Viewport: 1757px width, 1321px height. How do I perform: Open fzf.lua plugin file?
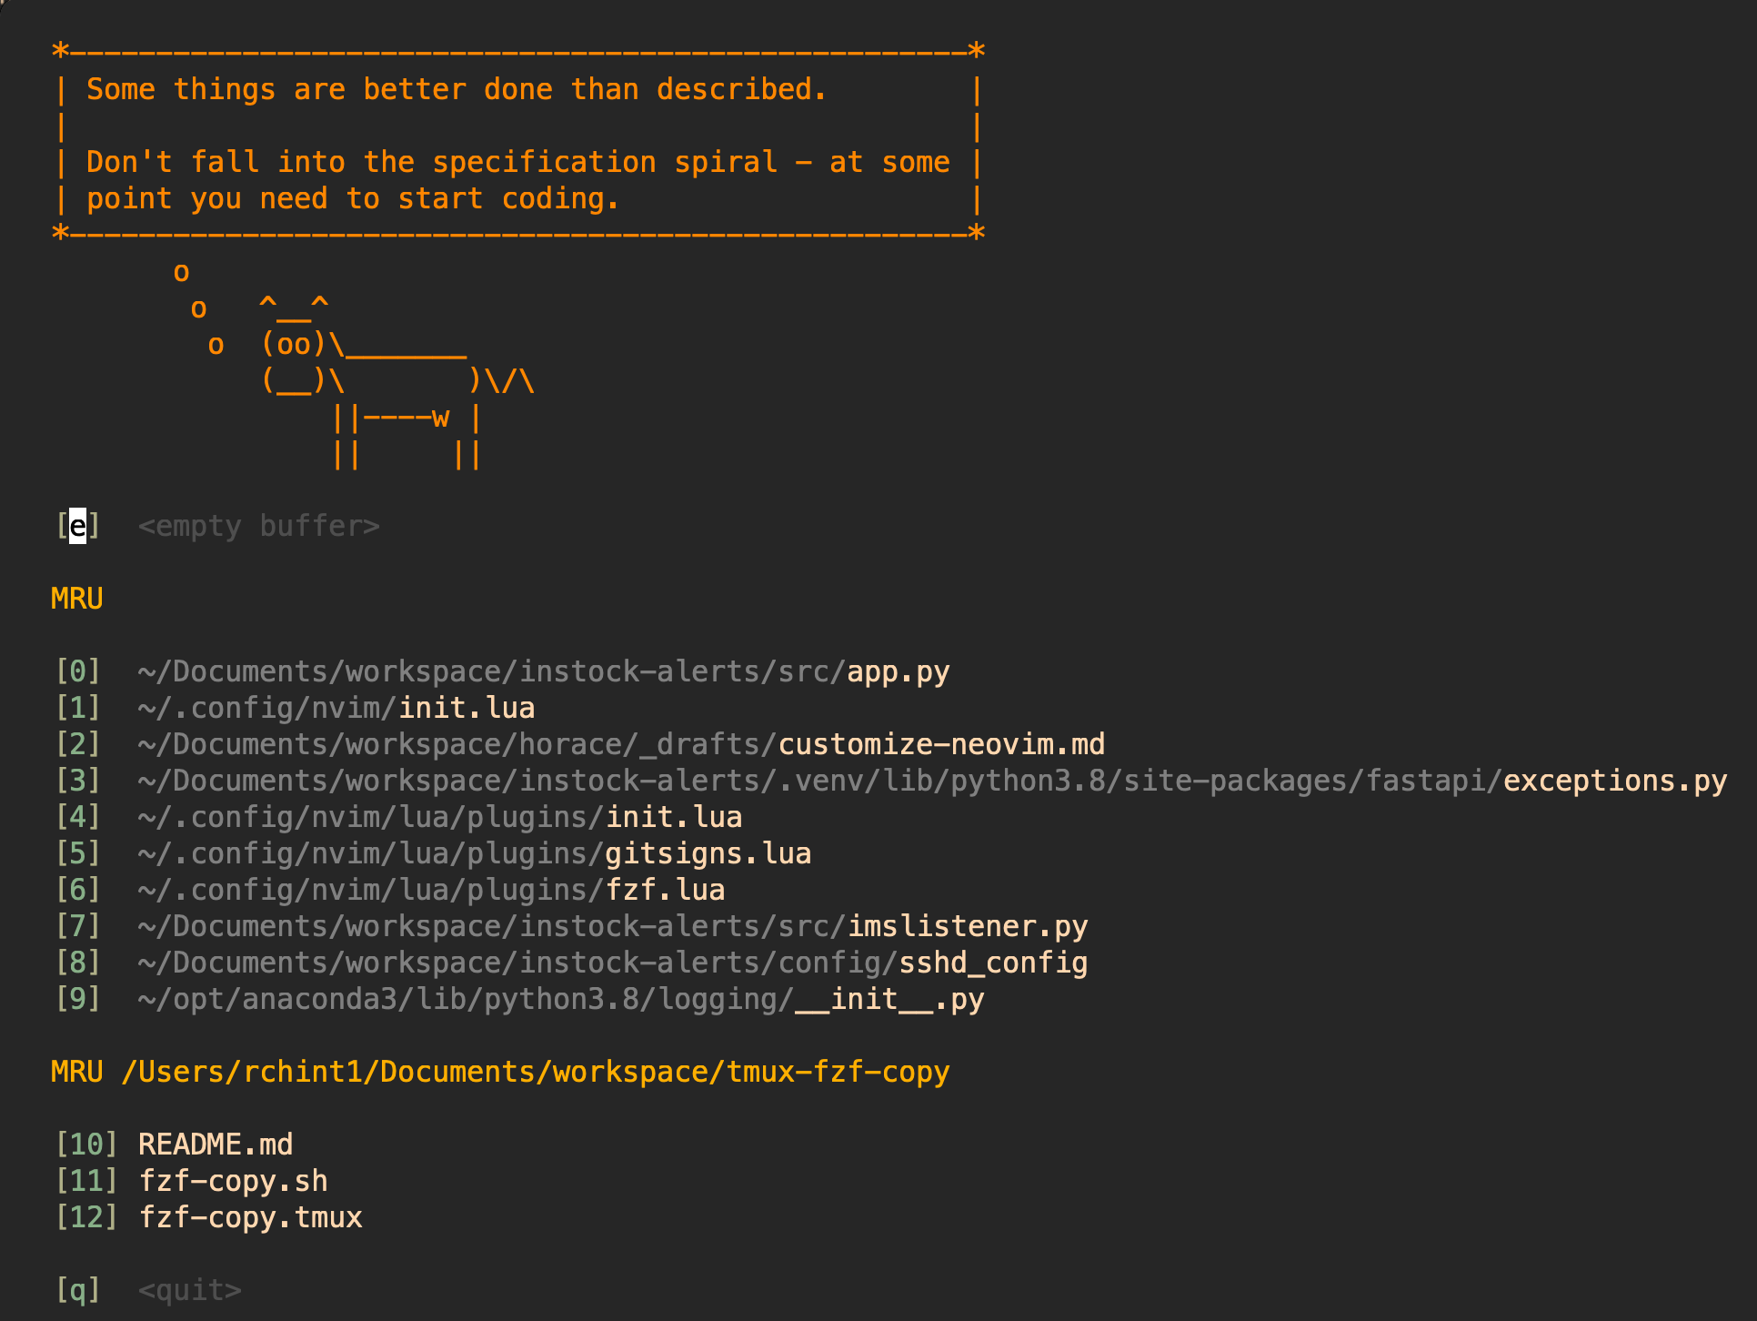click(390, 890)
